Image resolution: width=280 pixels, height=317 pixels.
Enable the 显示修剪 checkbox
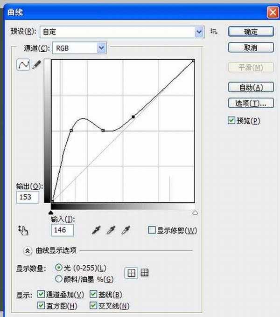[x=151, y=230]
